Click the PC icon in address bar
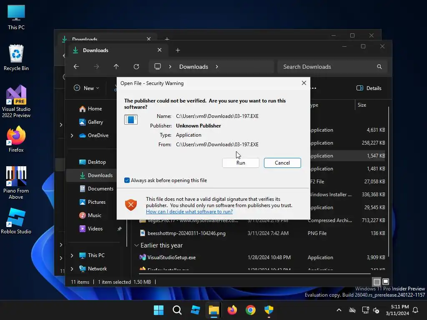The height and width of the screenshot is (320, 427). tap(158, 67)
